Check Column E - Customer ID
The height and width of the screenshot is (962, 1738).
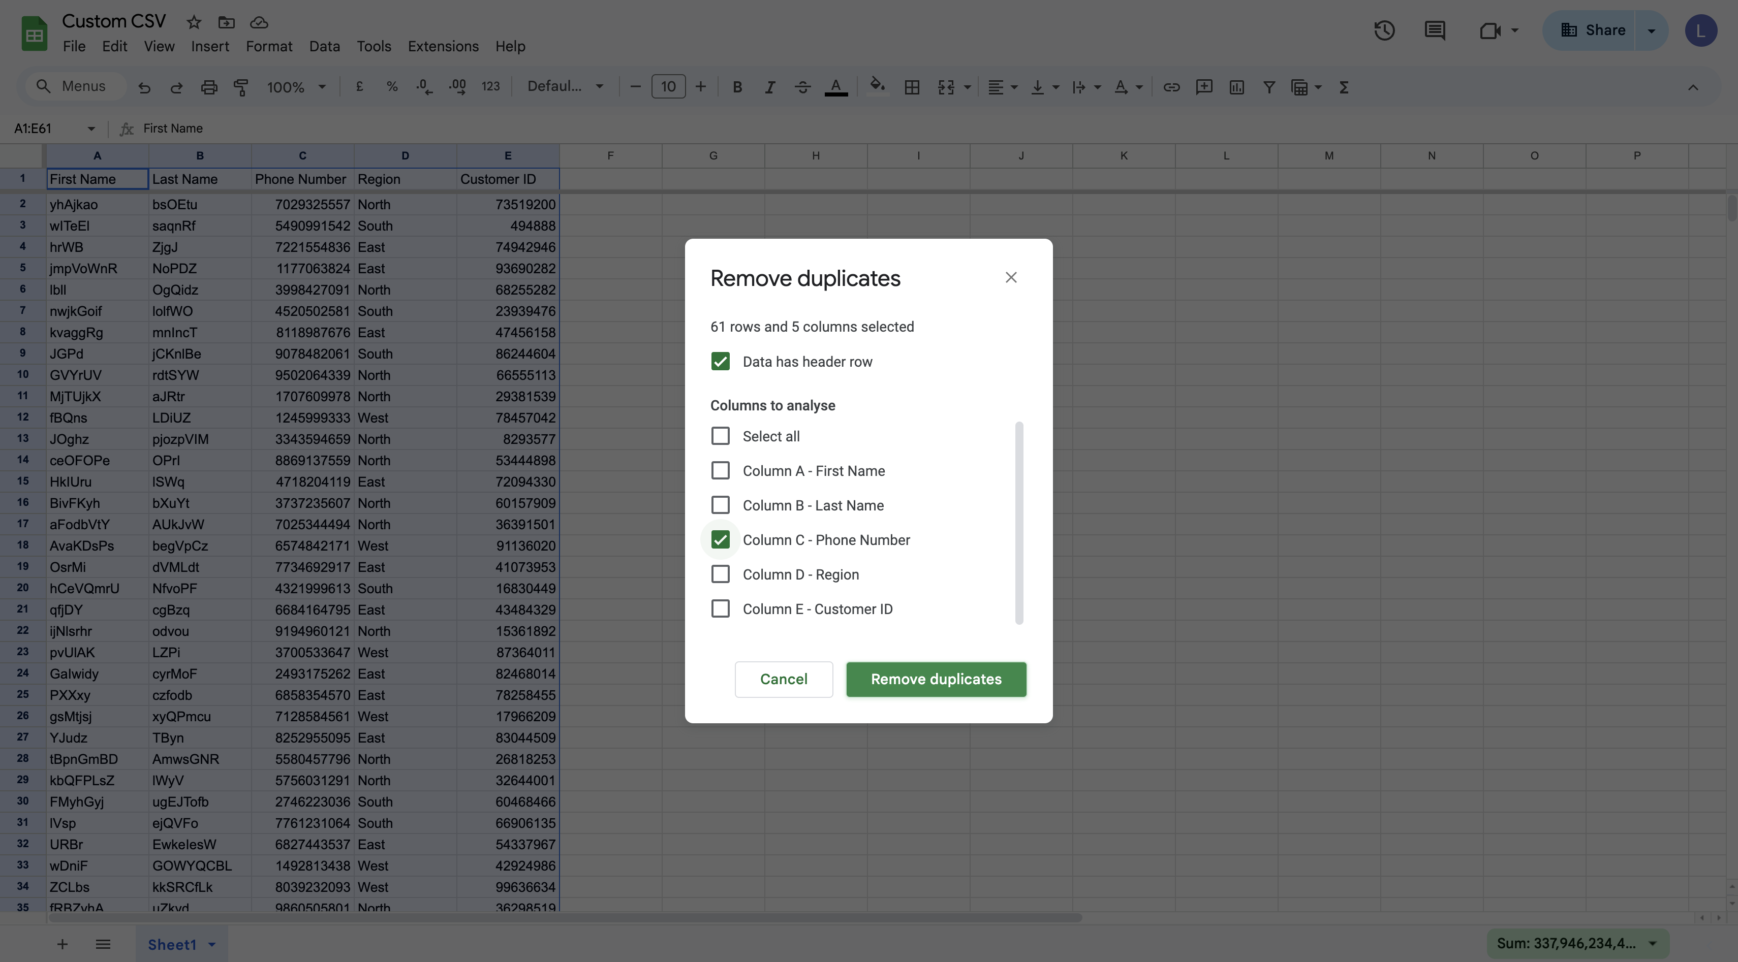[x=720, y=609]
